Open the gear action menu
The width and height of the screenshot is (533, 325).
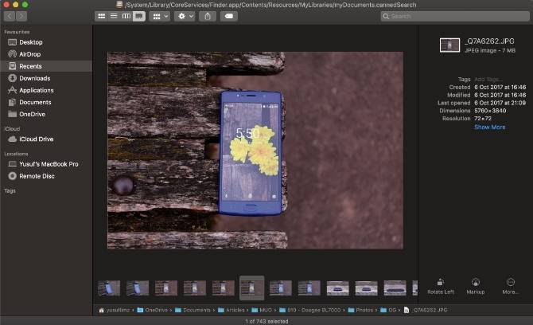point(185,16)
